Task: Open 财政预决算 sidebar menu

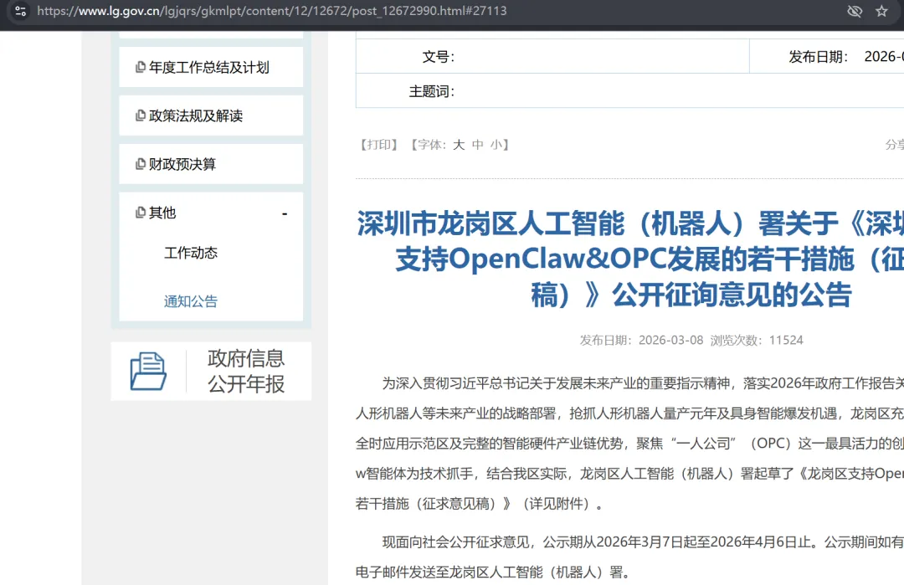Action: point(211,164)
